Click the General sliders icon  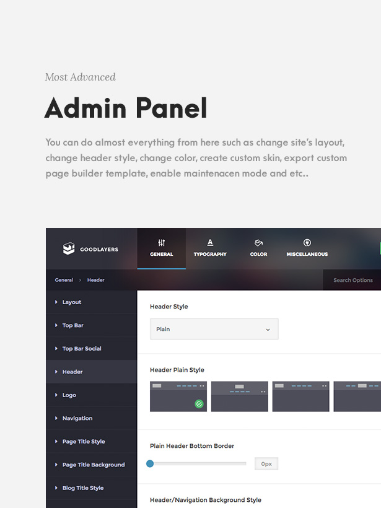click(162, 243)
